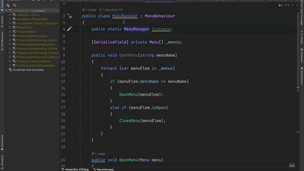Click the "1 exposing API" code lens hint

111,9
